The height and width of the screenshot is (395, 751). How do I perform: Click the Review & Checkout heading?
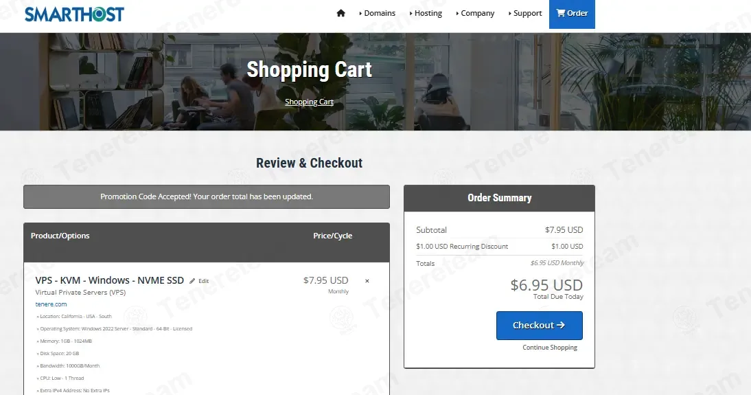pos(309,163)
